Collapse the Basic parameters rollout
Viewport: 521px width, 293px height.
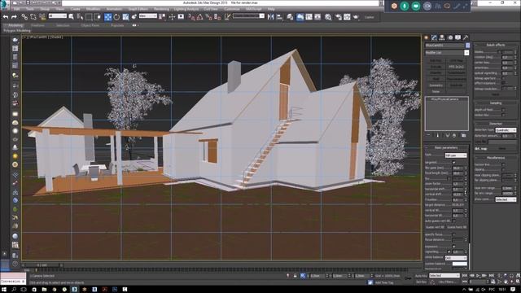coord(446,147)
